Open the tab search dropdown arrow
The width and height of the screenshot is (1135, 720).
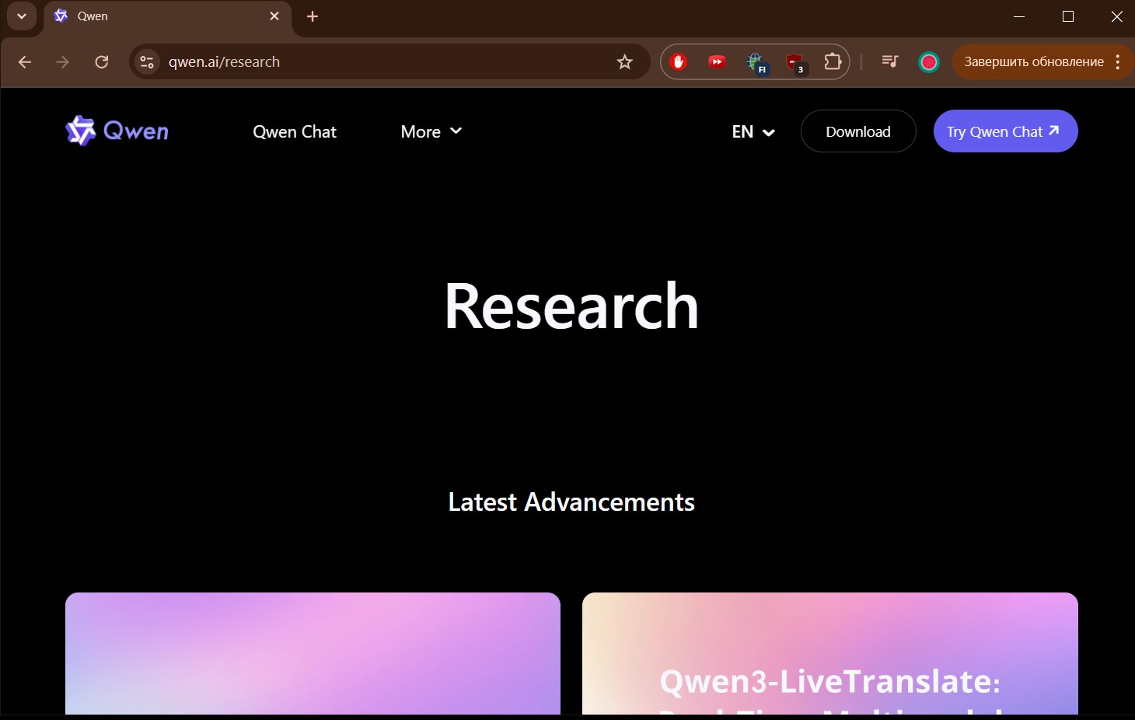pos(22,16)
